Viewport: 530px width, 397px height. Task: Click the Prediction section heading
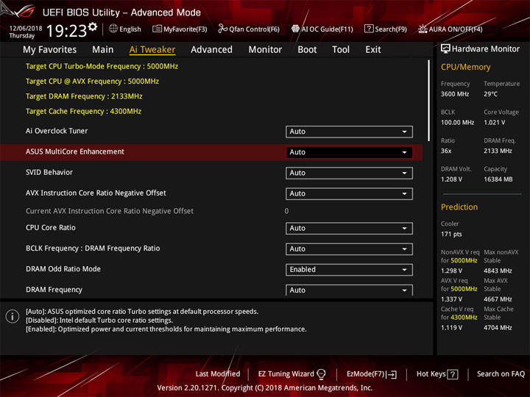pos(459,207)
